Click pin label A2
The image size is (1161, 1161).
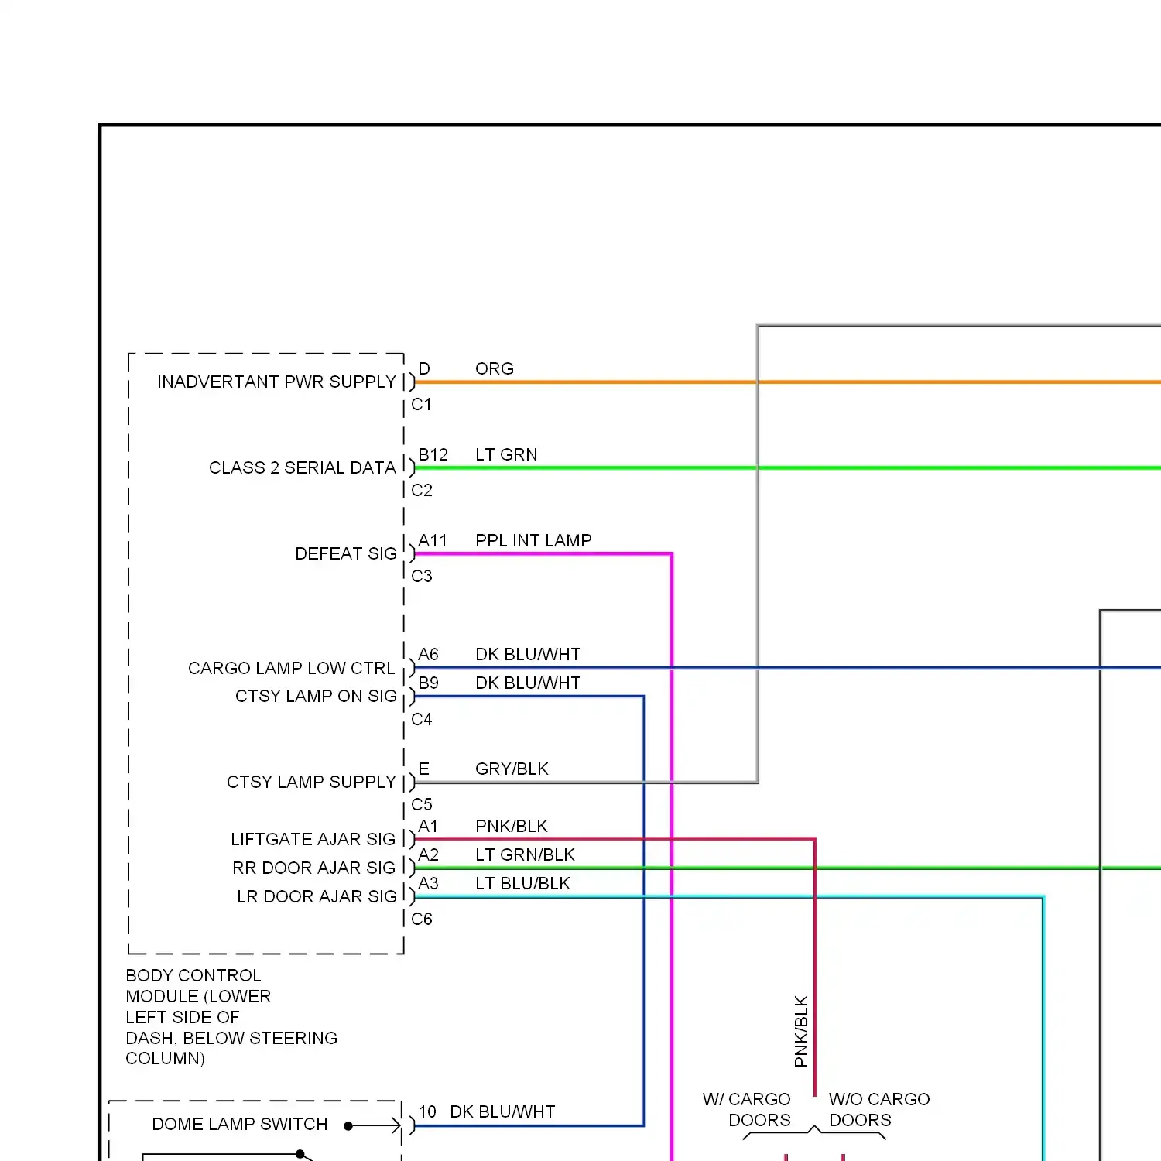coord(428,854)
